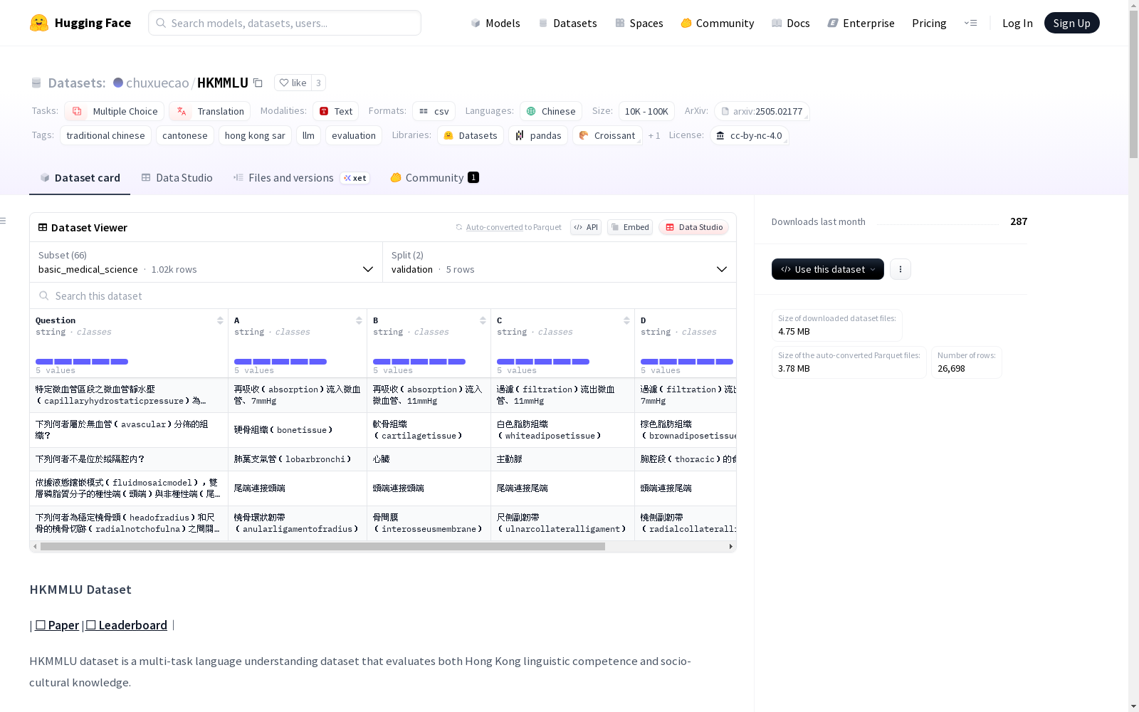1139x712 pixels.
Task: Open the left sidebar table-of-contents icon
Action: point(4,221)
